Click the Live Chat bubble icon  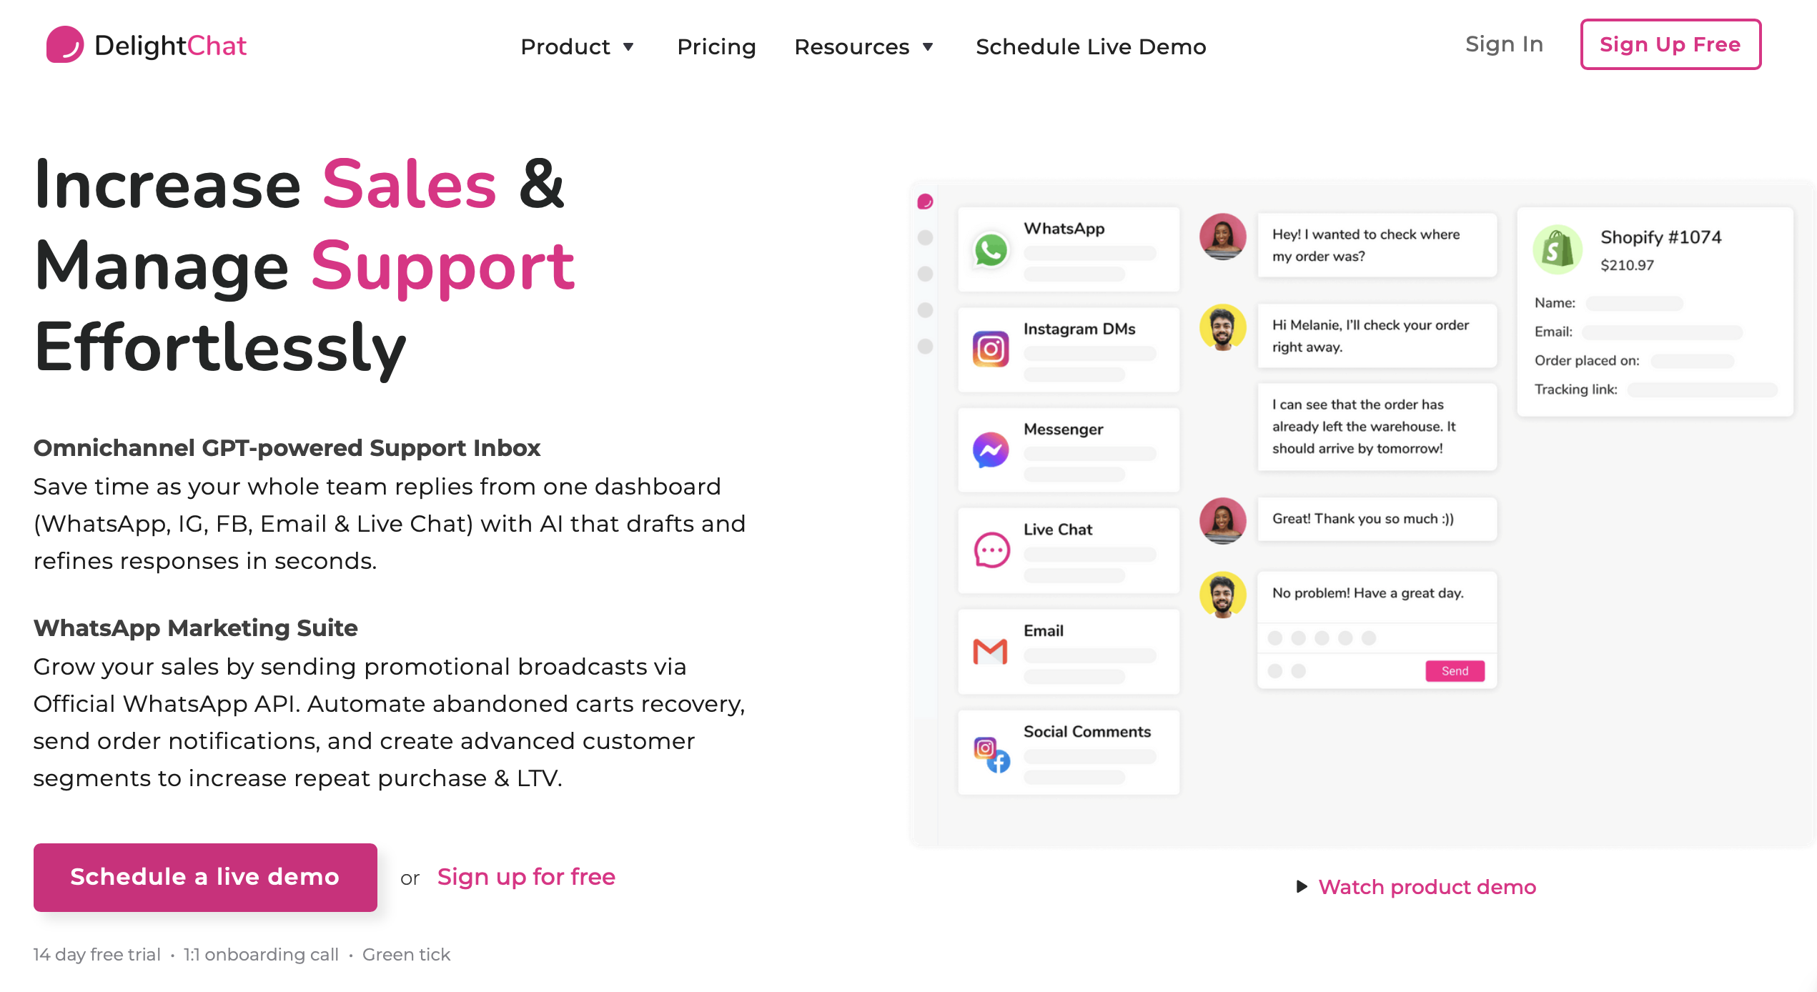[x=991, y=550]
